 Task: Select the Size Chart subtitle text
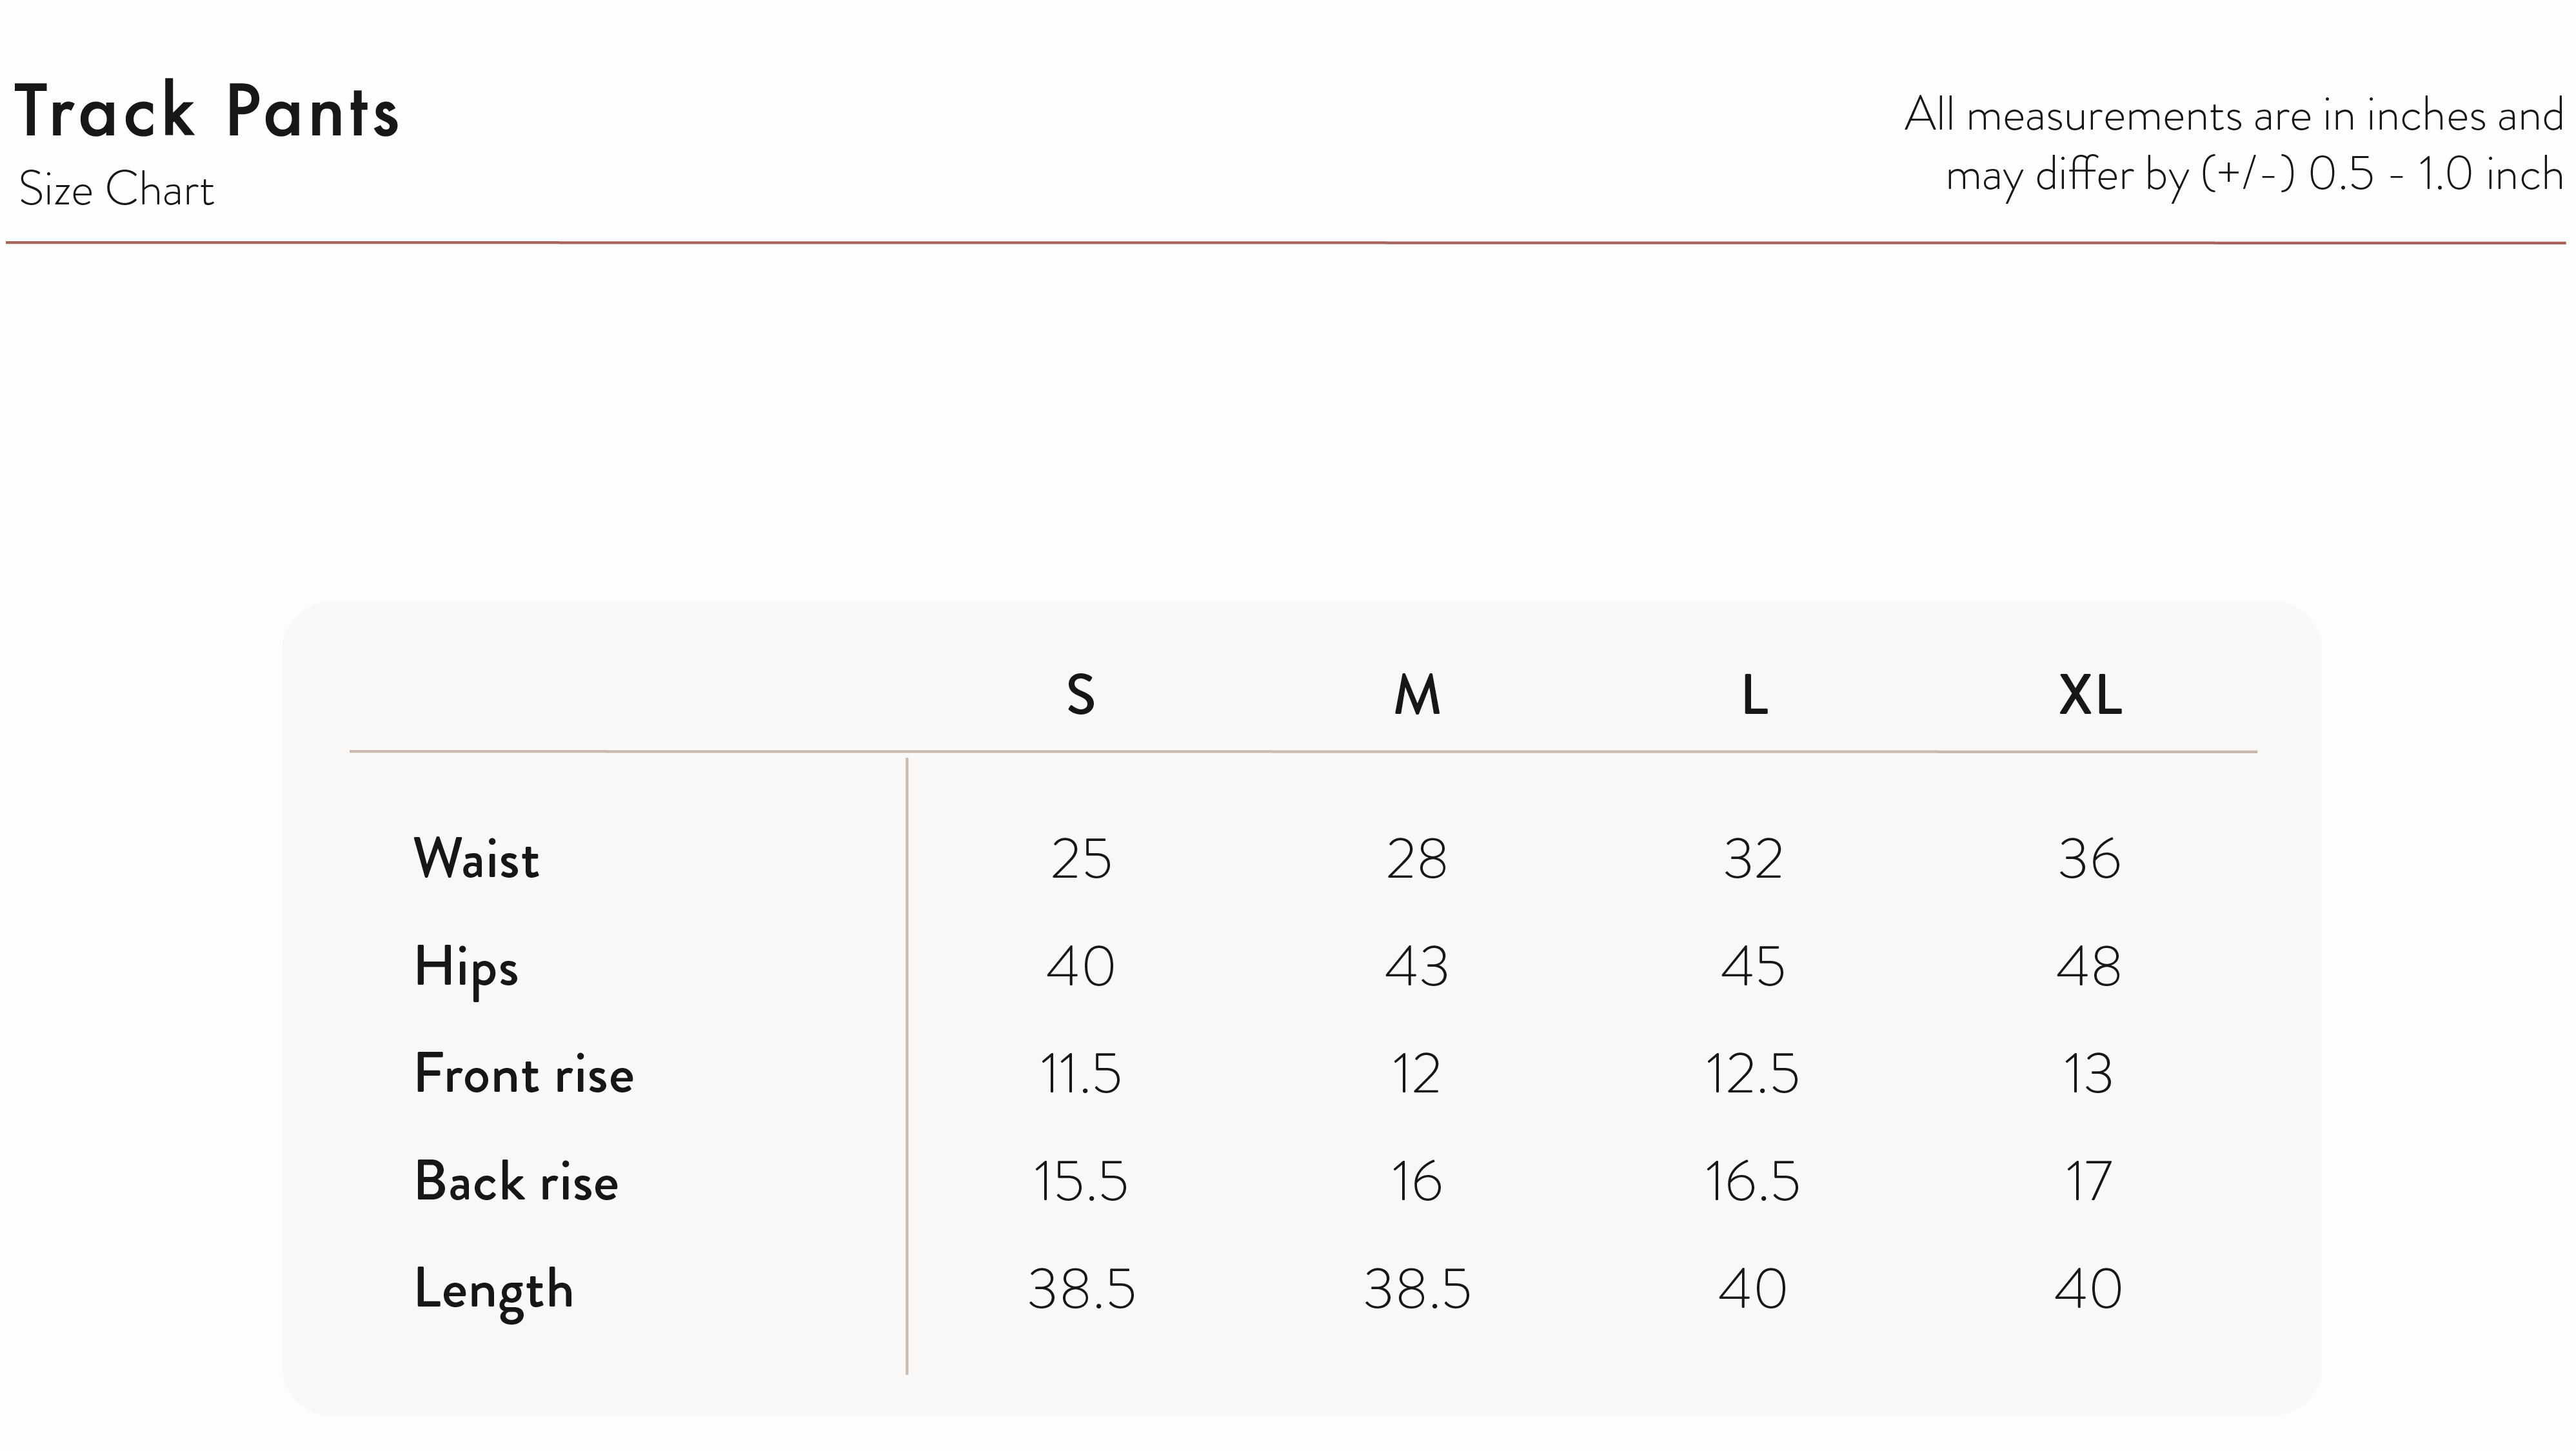117,189
